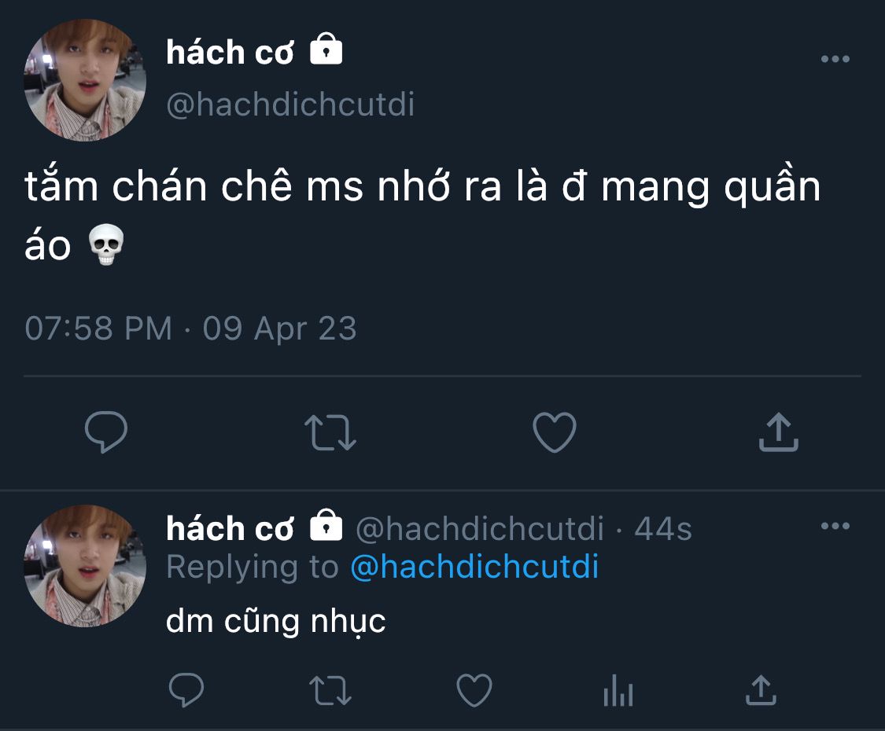Screen dimensions: 885x731
Task: Click the 44s timestamp on reply
Action: (x=663, y=529)
